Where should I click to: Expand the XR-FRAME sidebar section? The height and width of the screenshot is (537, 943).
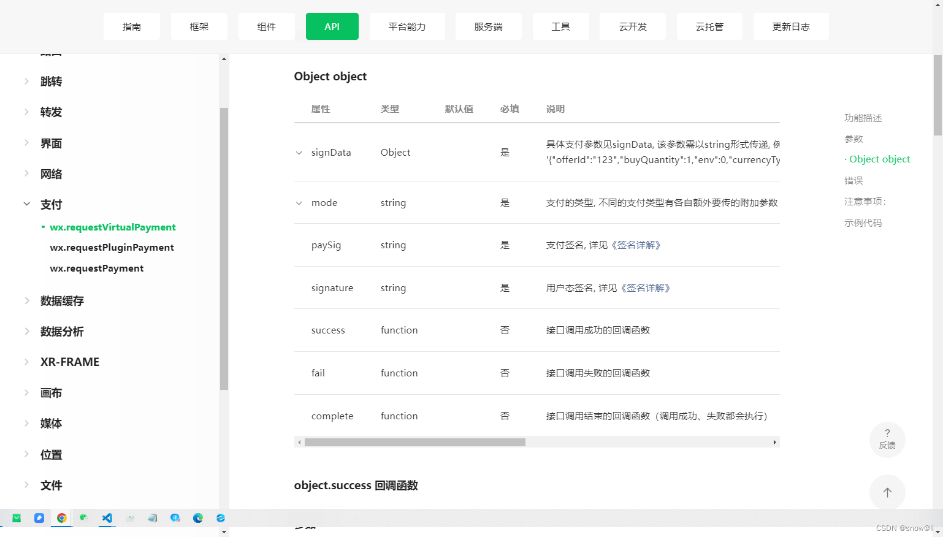[26, 362]
